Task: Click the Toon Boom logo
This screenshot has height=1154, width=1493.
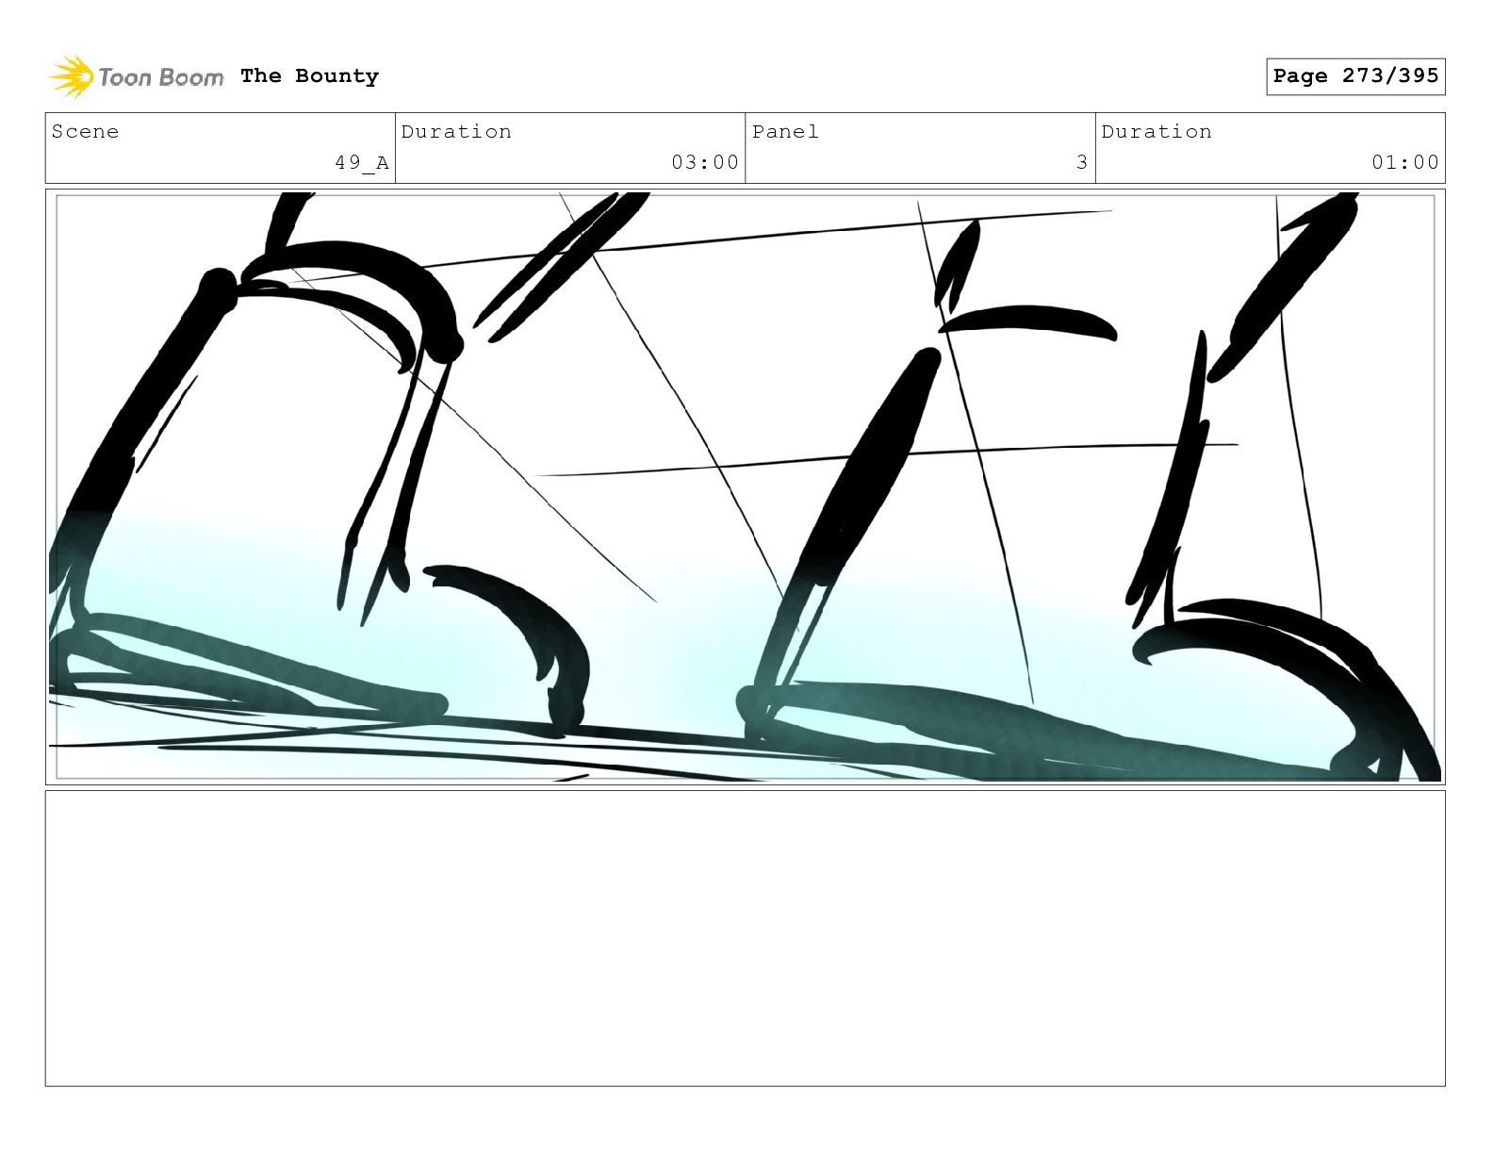Action: pyautogui.click(x=137, y=76)
